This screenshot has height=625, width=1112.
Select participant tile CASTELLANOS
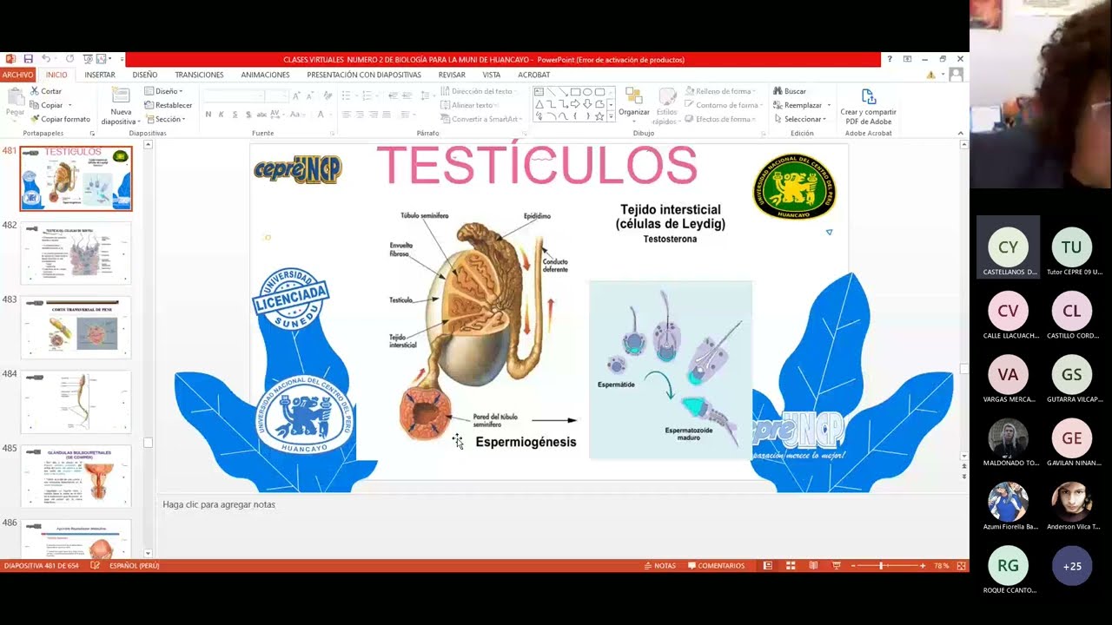pyautogui.click(x=1008, y=247)
